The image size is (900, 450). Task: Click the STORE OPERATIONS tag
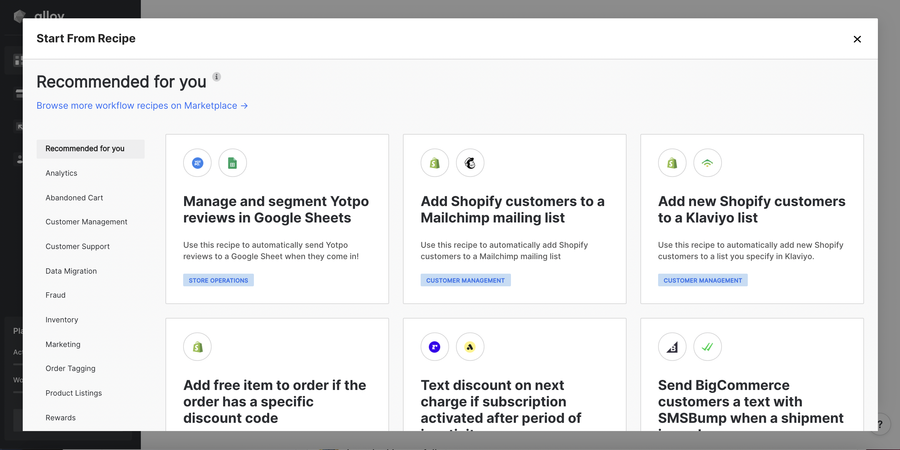[218, 280]
